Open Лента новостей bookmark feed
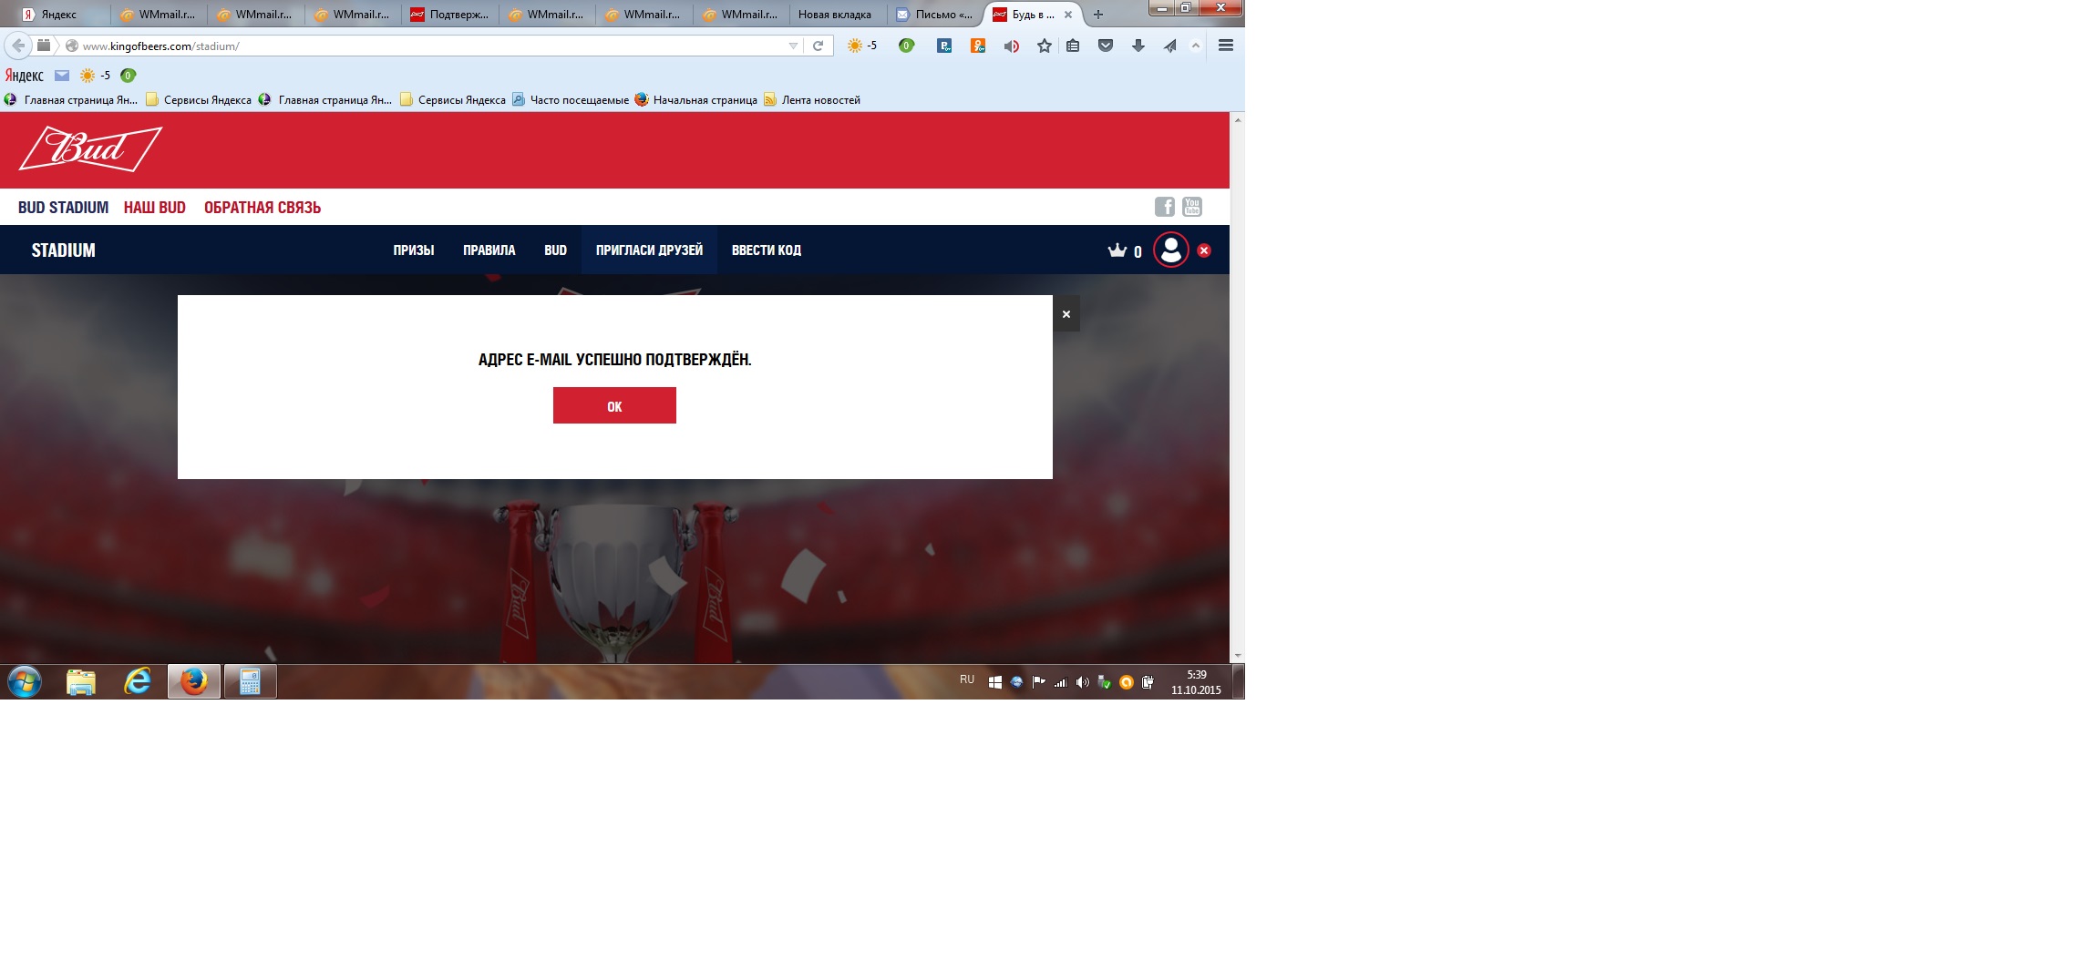The image size is (2080, 960). click(x=812, y=100)
